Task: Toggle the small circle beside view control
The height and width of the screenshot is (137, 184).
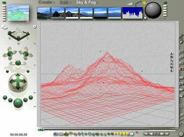Action: tap(35, 26)
